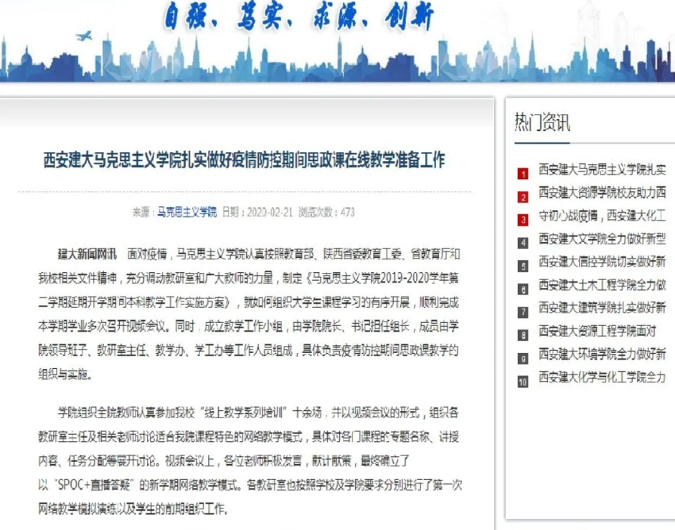
Task: Click the gray rank 9 badge
Action: [523, 359]
